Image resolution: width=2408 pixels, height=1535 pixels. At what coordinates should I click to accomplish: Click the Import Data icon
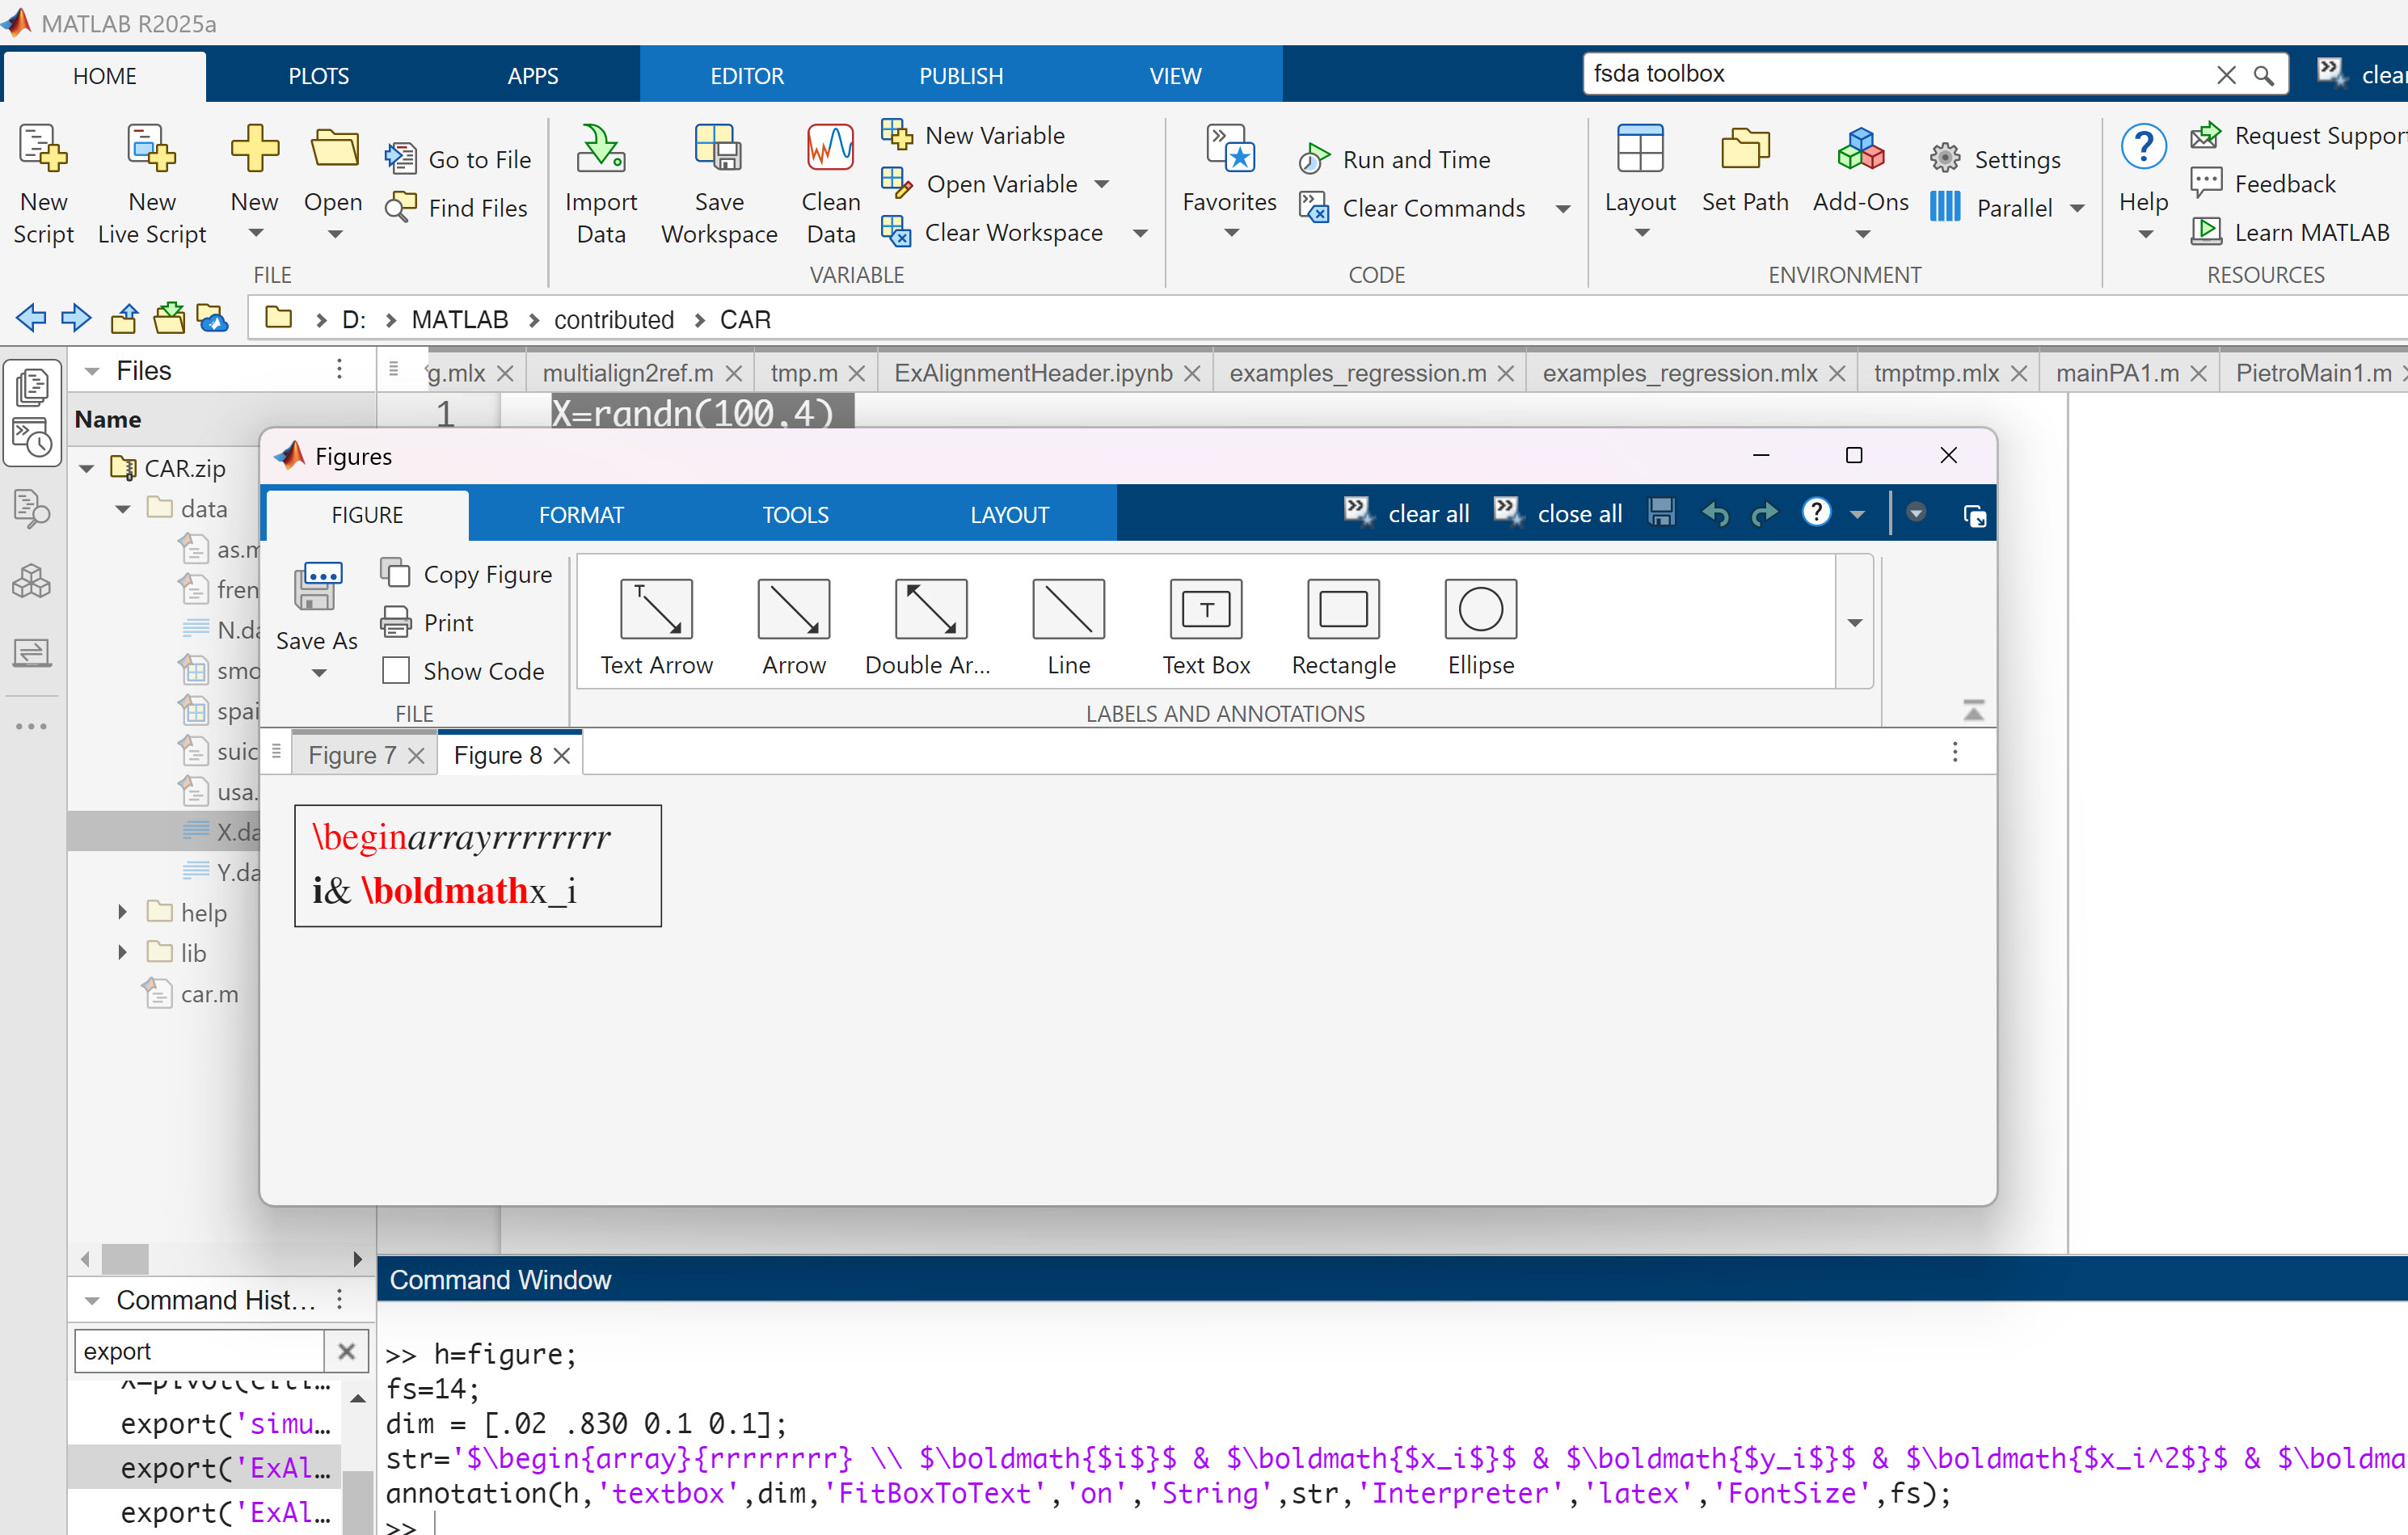[600, 149]
